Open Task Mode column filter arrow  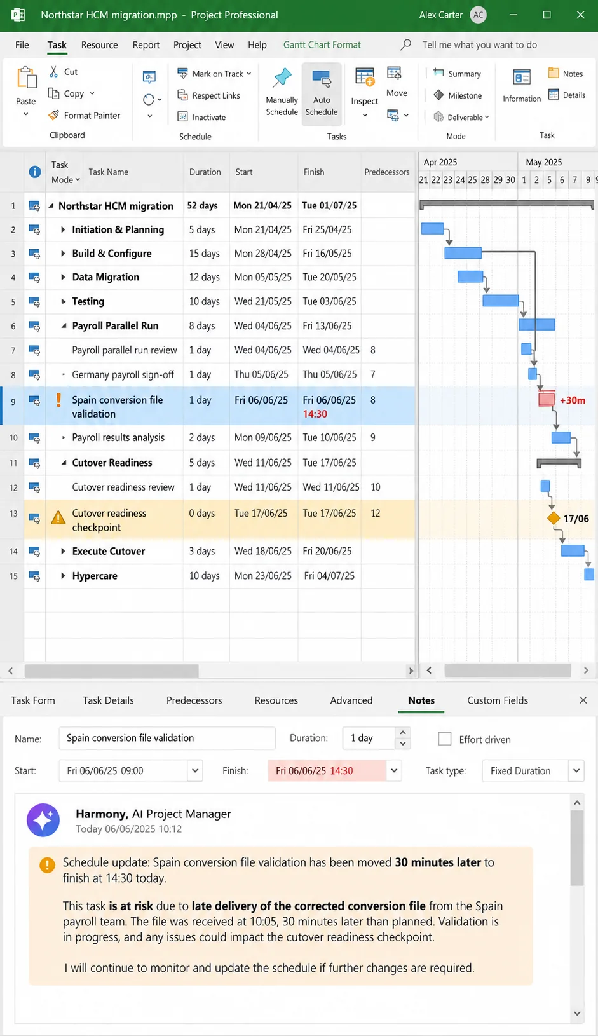point(78,180)
